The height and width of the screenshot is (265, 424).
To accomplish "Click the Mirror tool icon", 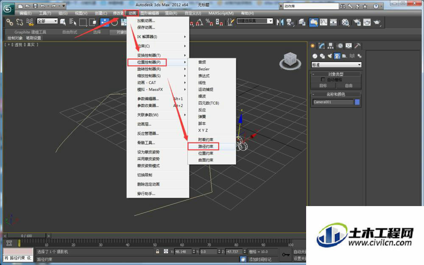I will pos(280,22).
